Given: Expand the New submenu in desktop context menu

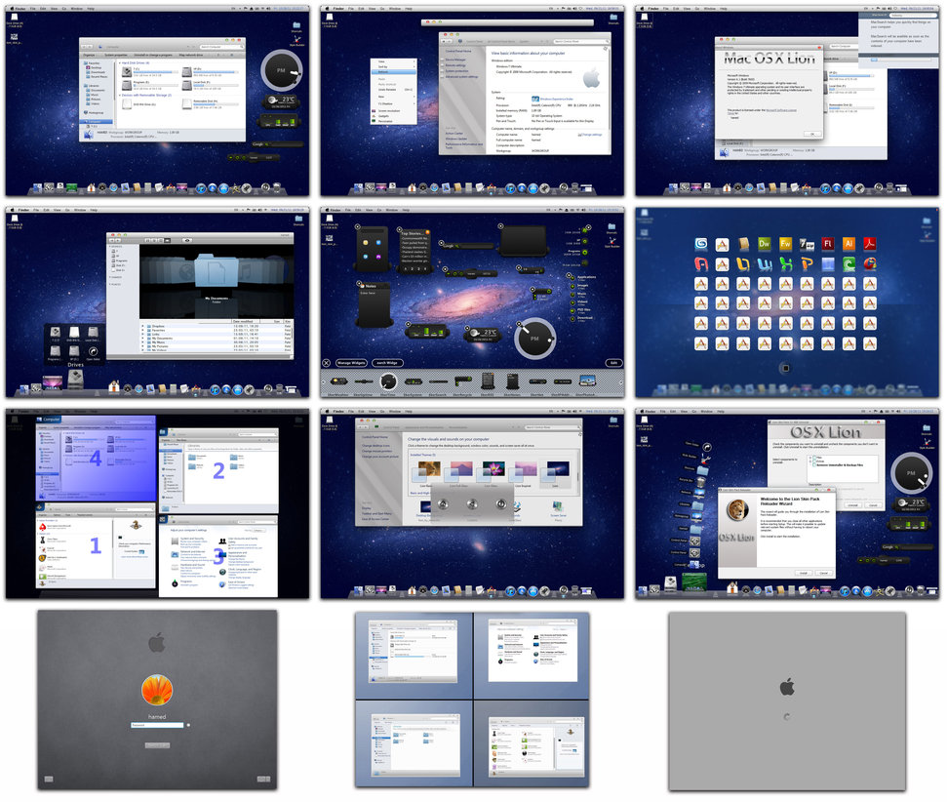Looking at the screenshot, I should [414, 97].
